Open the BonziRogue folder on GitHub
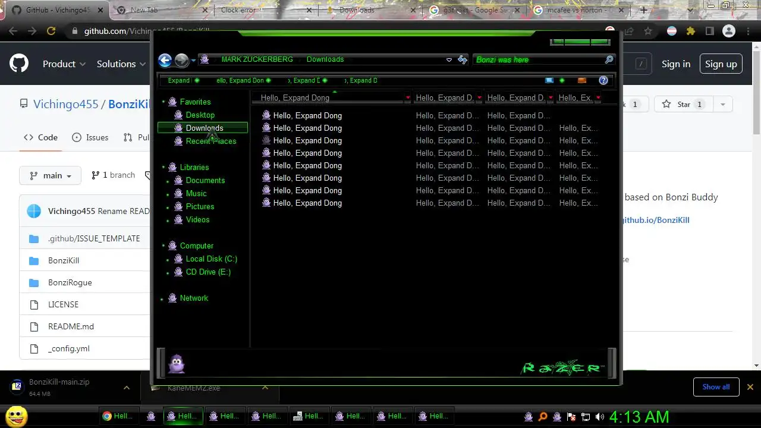 [x=70, y=282]
